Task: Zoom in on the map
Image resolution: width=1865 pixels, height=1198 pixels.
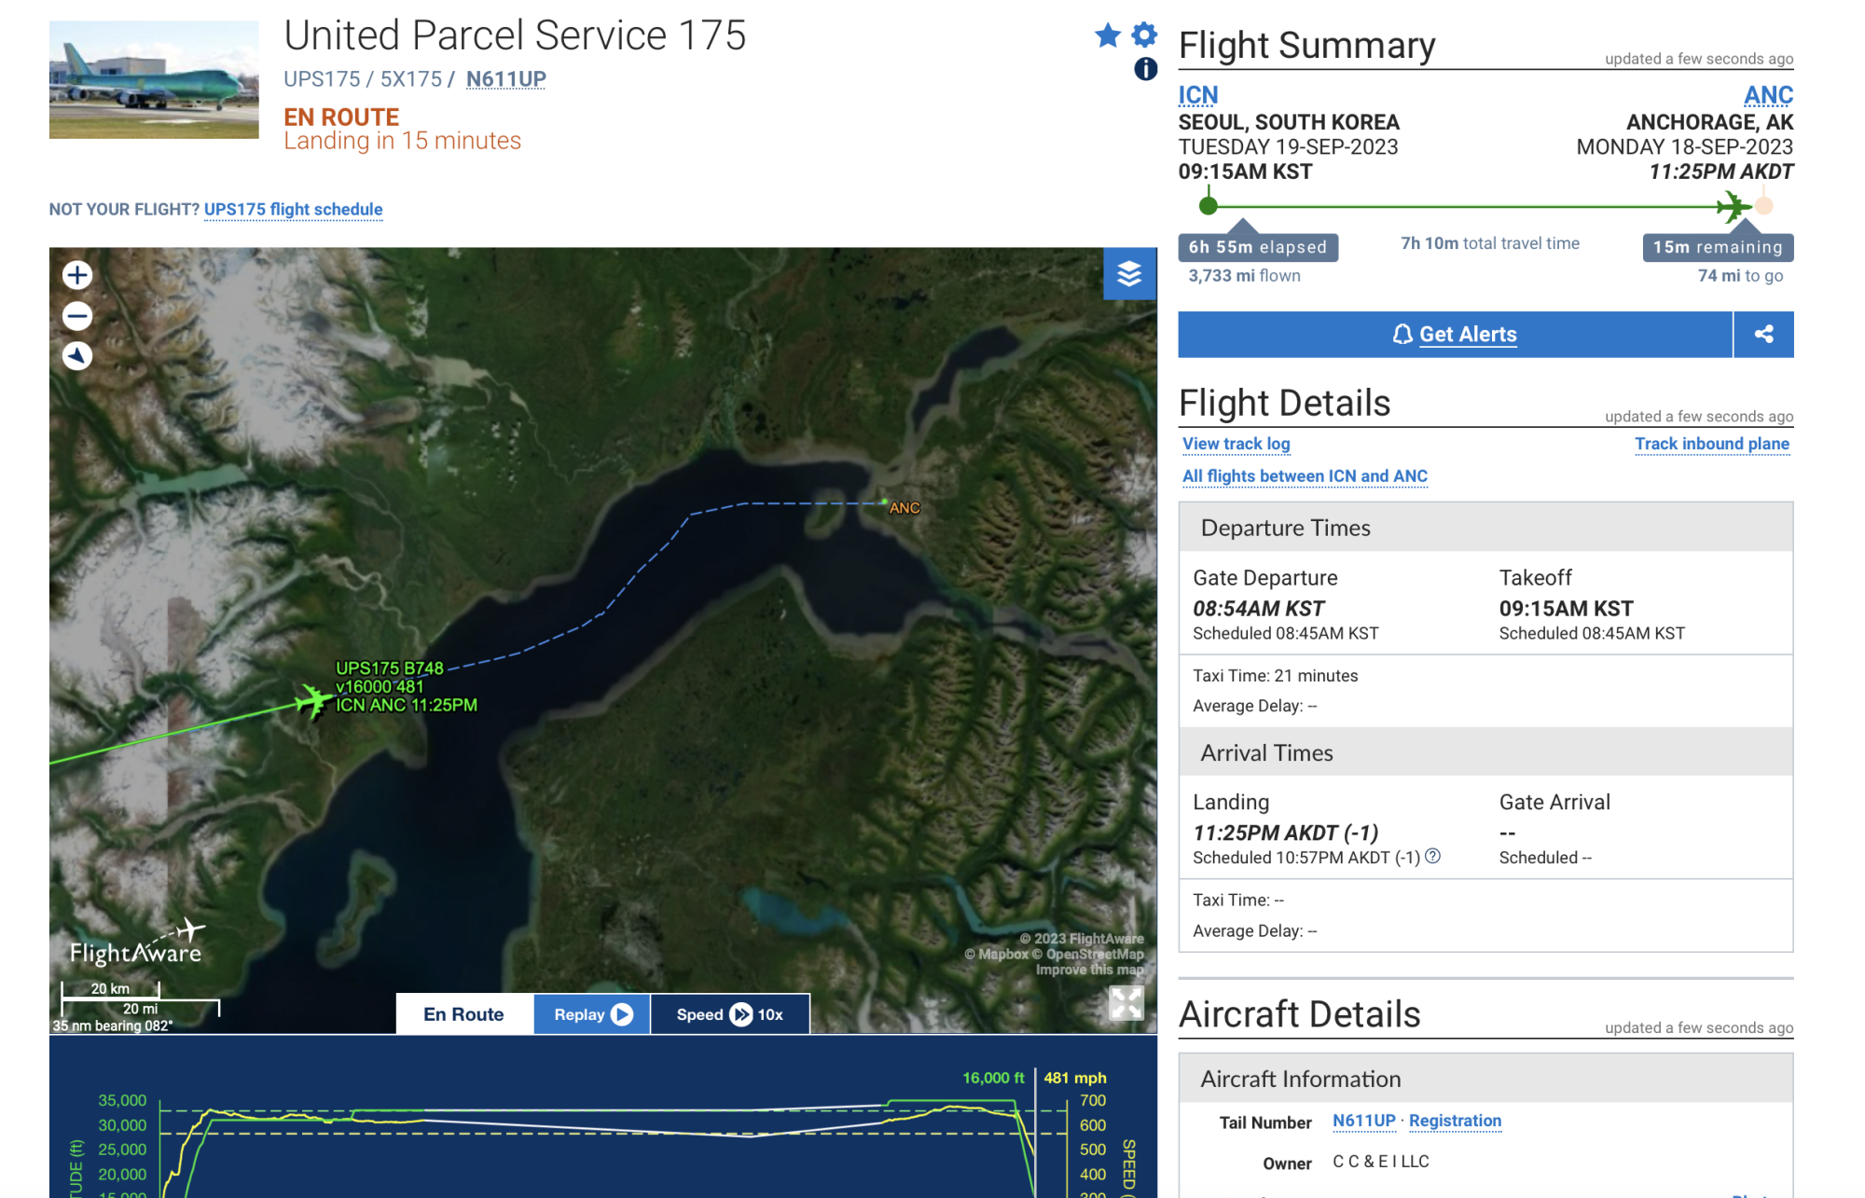Action: coord(77,275)
